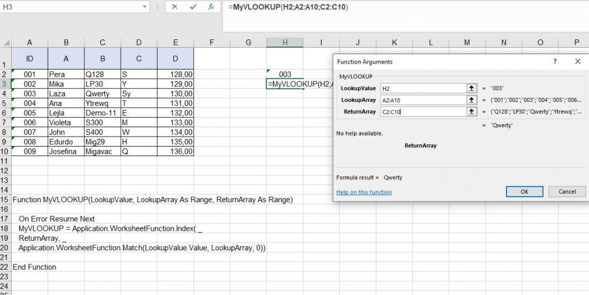Collapse dialog using LookupValue range selector icon
The height and width of the screenshot is (295, 589).
pyautogui.click(x=471, y=88)
